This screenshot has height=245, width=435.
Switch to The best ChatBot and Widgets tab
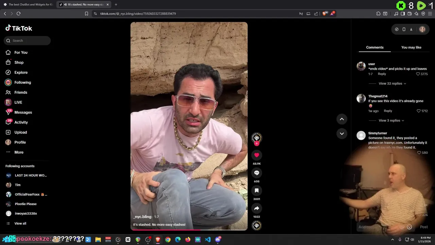[x=28, y=4]
